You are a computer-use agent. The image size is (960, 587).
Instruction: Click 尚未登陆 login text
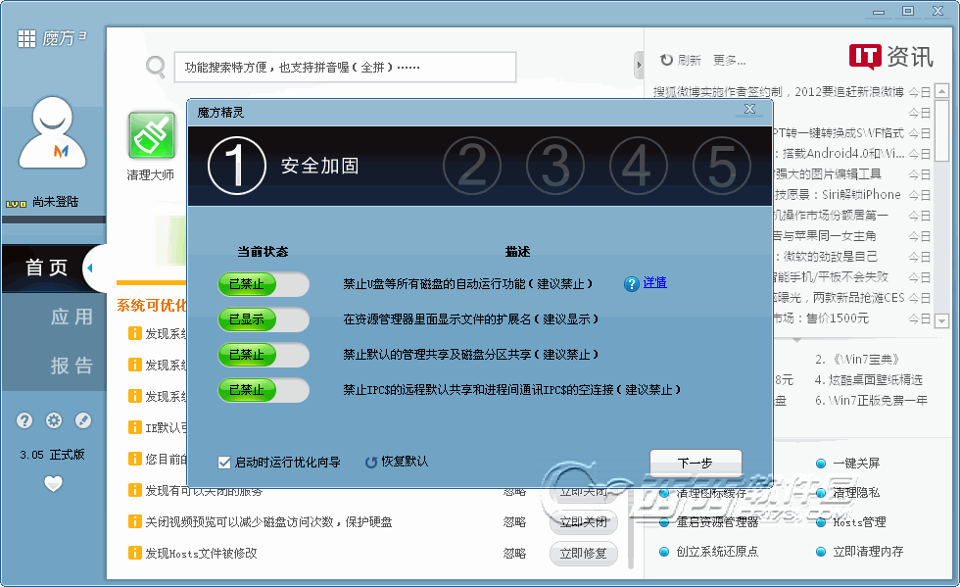55,202
